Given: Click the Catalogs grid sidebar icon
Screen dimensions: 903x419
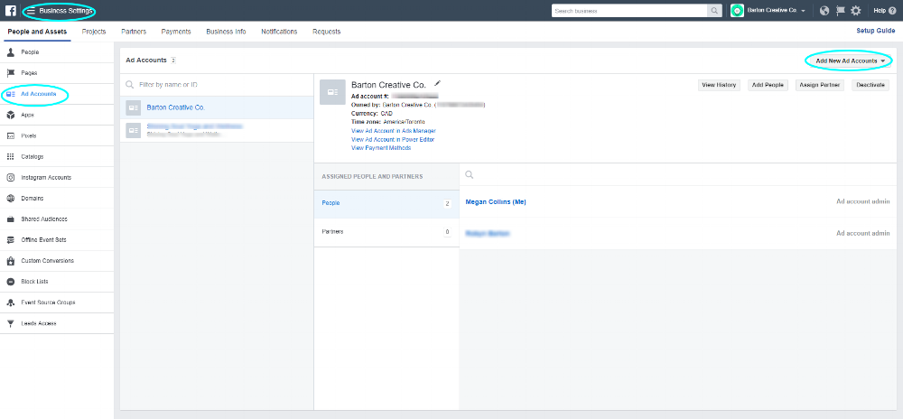Looking at the screenshot, I should pyautogui.click(x=10, y=156).
